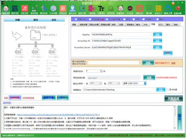This screenshot has height=138, width=186.
Task: Click the log panel scrollbar down arrow
Action: pos(175,128)
